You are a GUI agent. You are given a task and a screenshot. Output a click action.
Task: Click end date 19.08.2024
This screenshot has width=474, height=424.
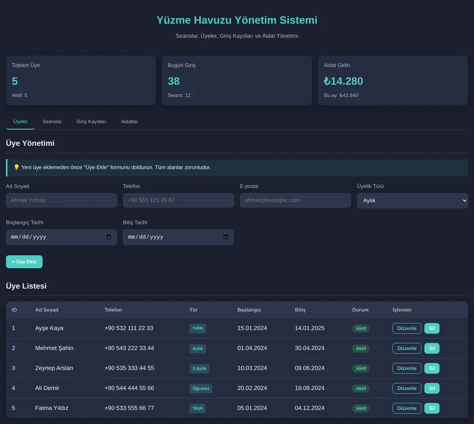[310, 388]
